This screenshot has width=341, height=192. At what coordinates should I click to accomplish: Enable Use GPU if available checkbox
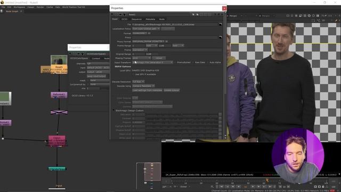(134, 75)
